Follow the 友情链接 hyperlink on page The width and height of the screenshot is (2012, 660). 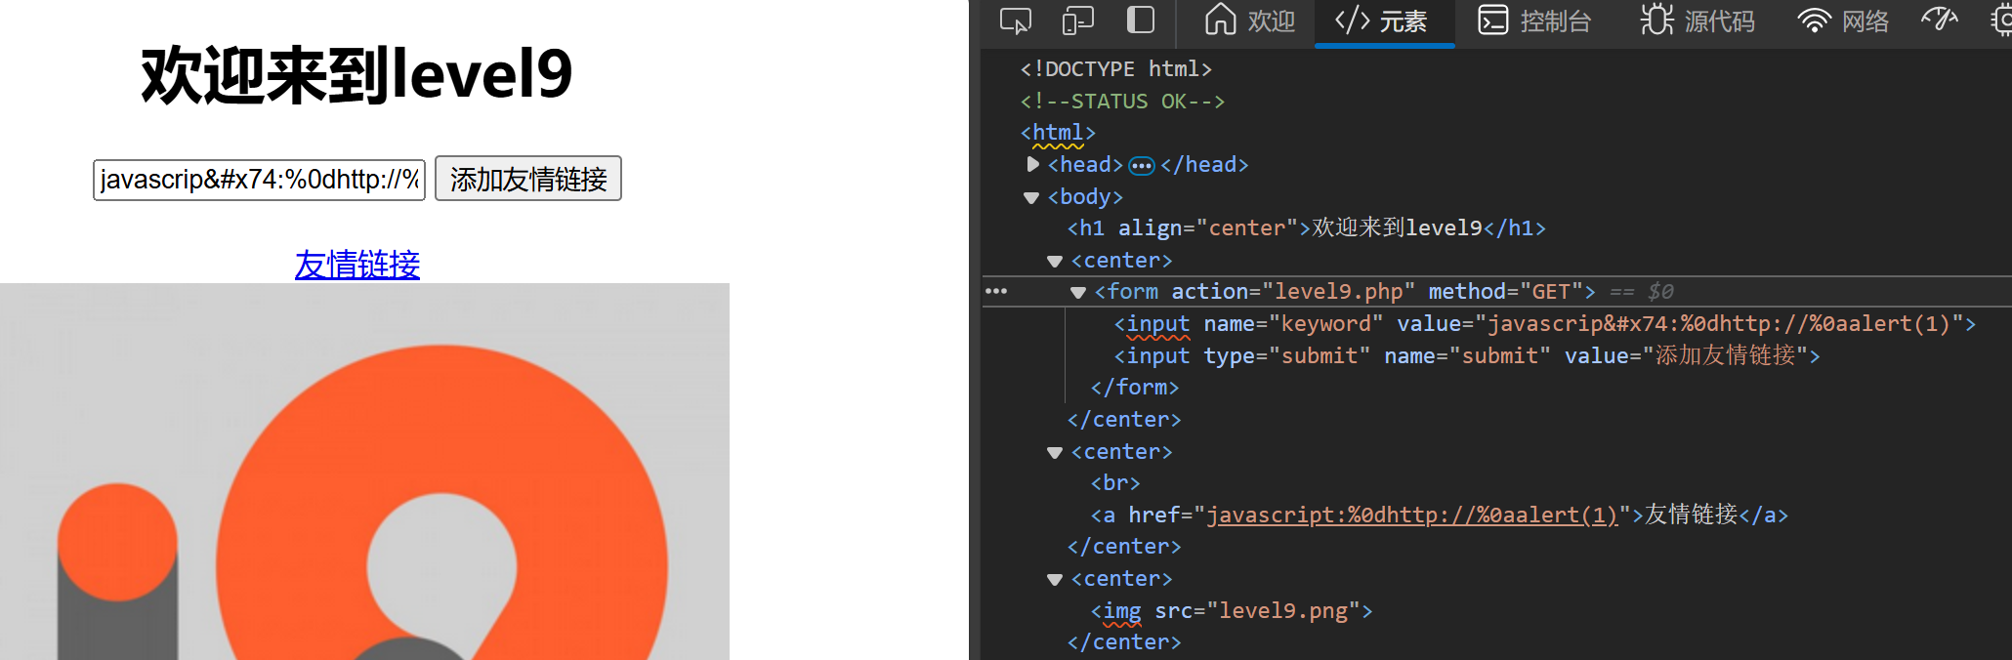click(357, 264)
